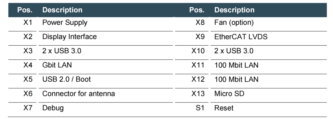Select the X10 position label
The width and height of the screenshot is (333, 119).
(198, 51)
